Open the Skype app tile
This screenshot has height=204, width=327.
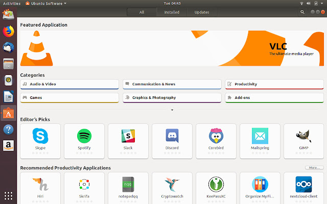[40, 141]
